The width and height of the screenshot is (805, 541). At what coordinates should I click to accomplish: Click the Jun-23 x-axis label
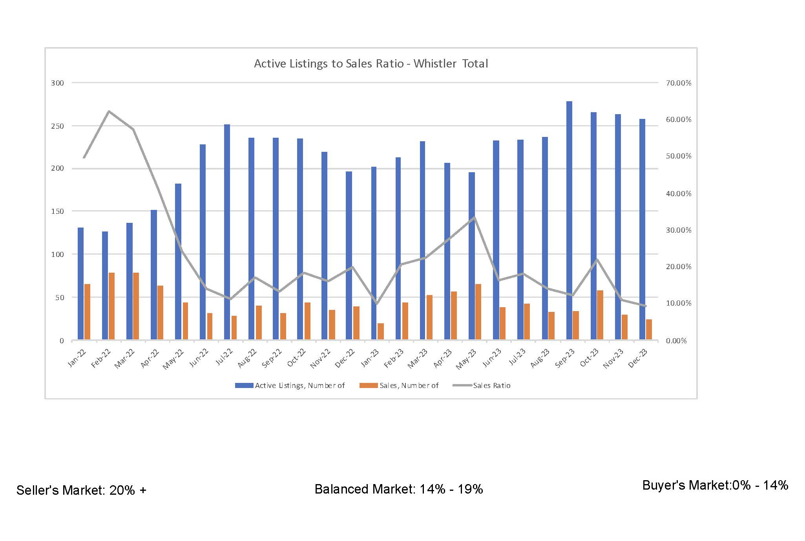click(x=492, y=358)
